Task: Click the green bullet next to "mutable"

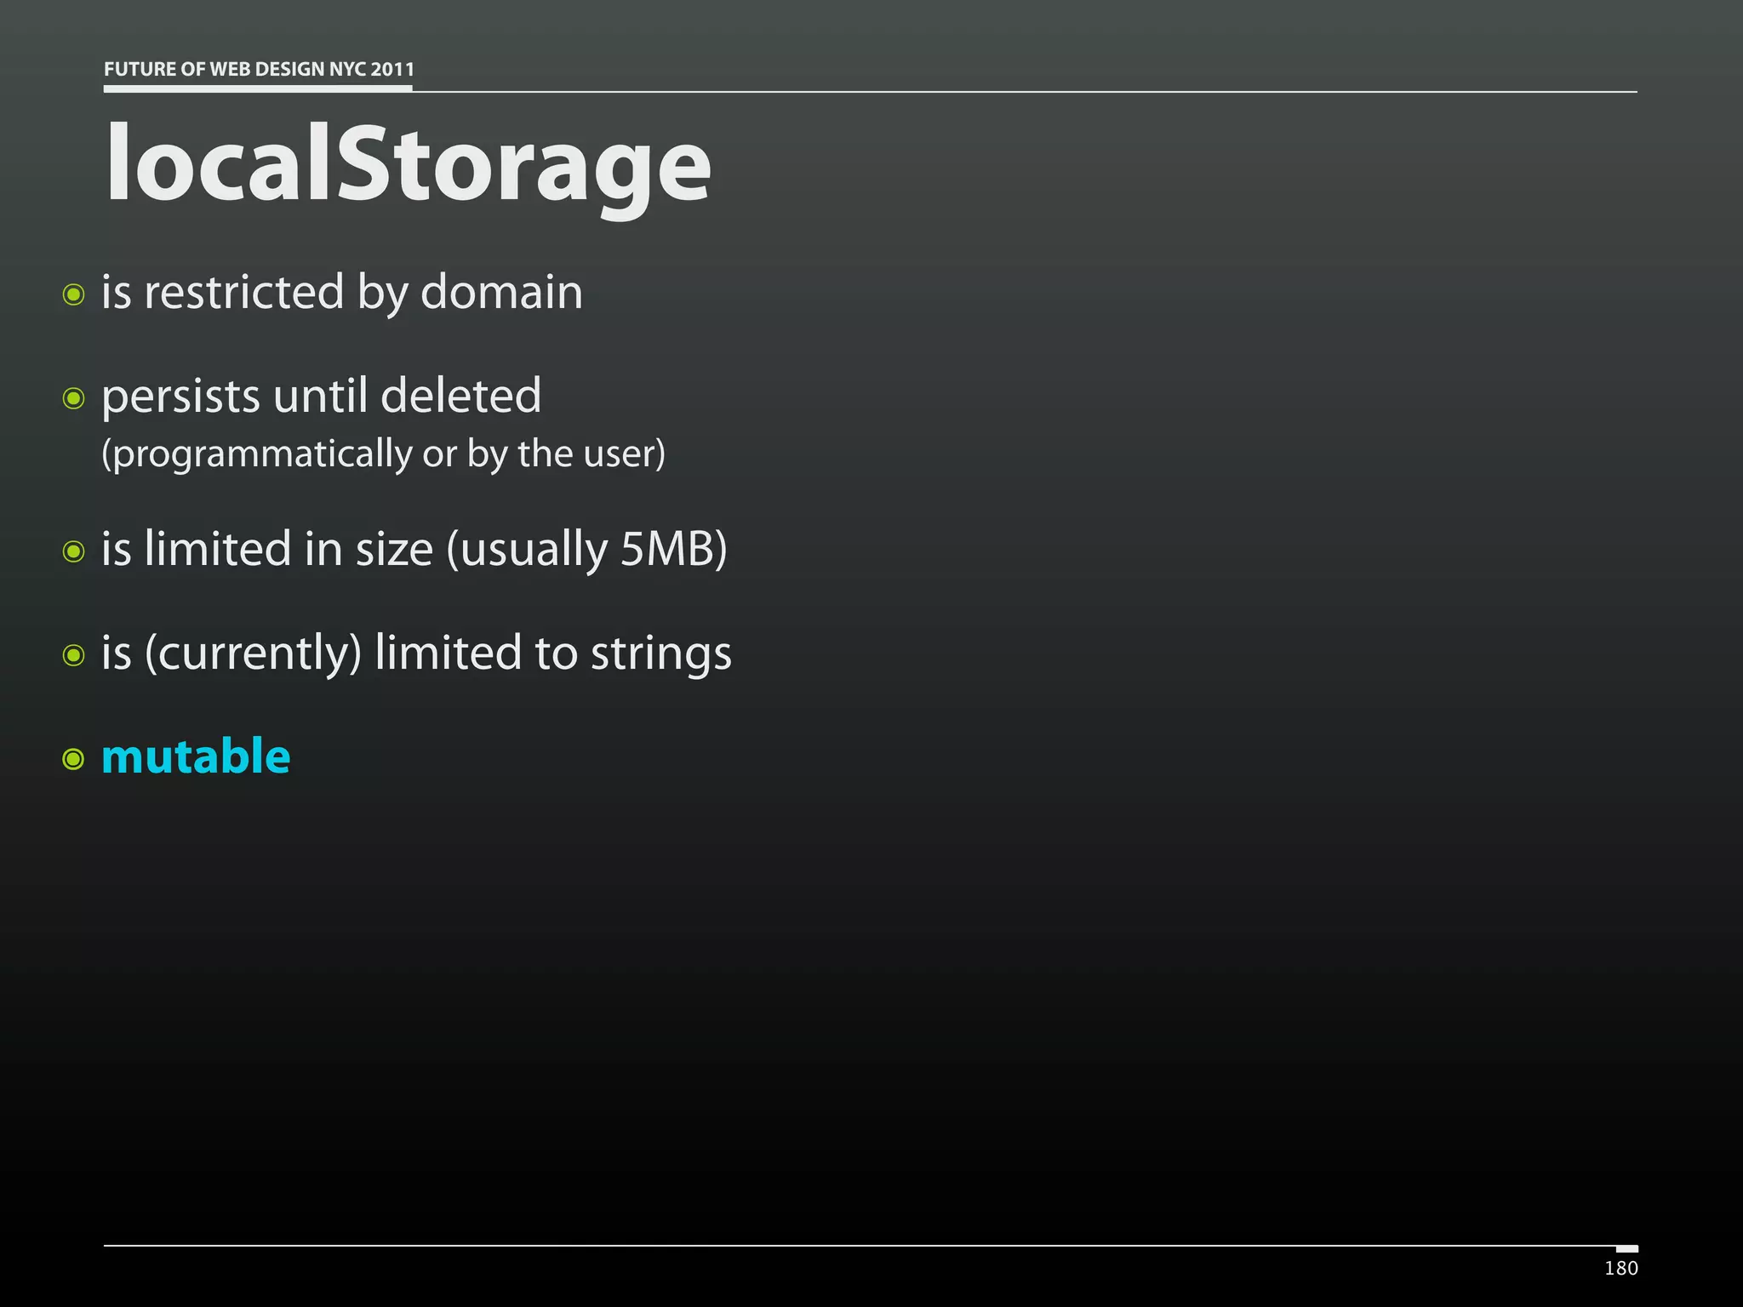Action: 74,758
